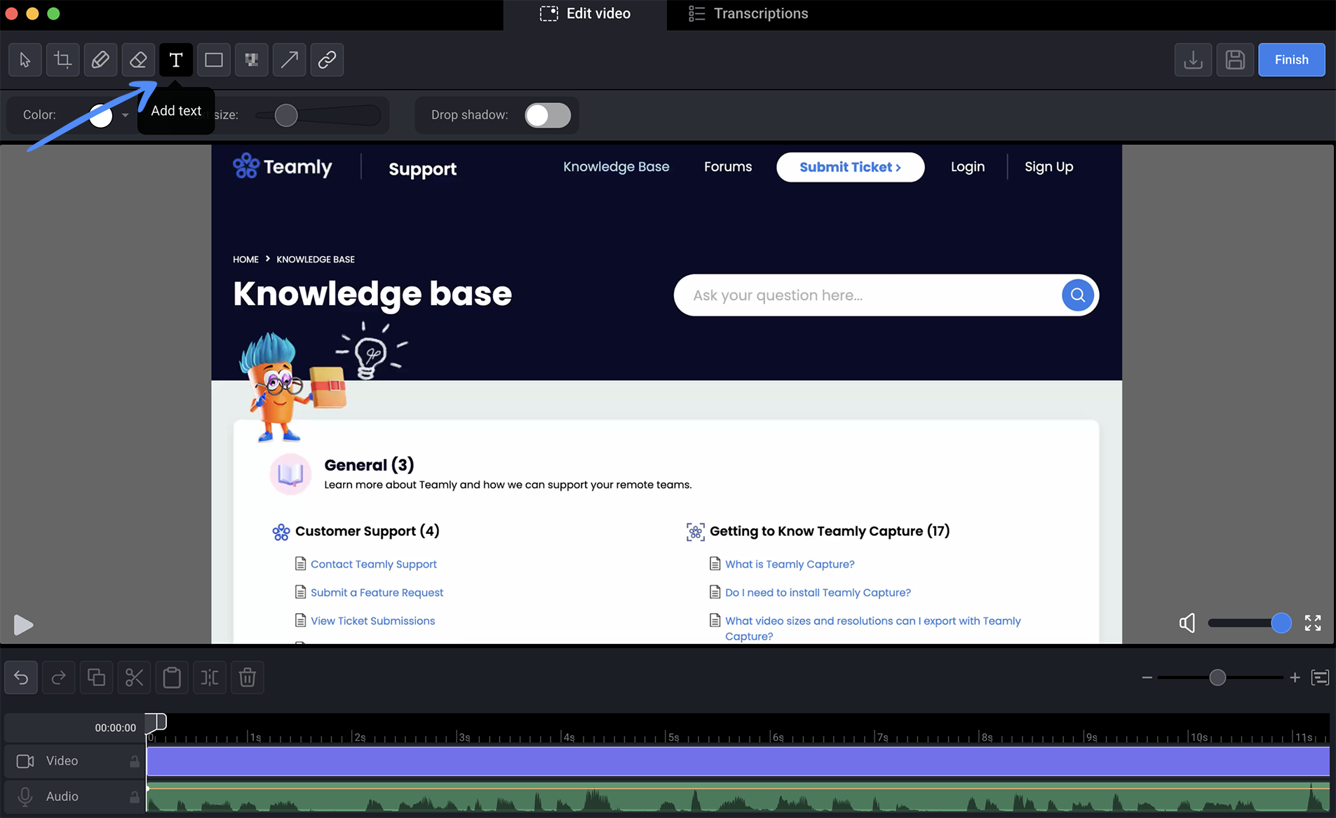Click the Ask your question search field
Screen dimensions: 1336x818
click(868, 295)
